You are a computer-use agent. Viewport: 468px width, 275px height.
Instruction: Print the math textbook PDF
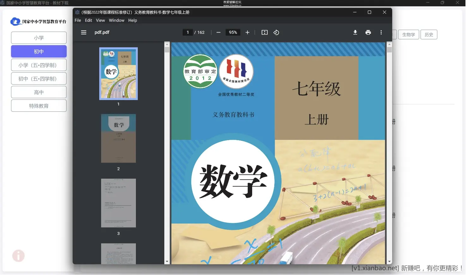pyautogui.click(x=368, y=32)
